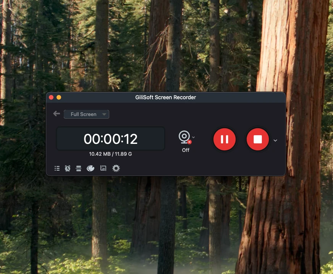Click the 00:00:12 timer display

110,139
